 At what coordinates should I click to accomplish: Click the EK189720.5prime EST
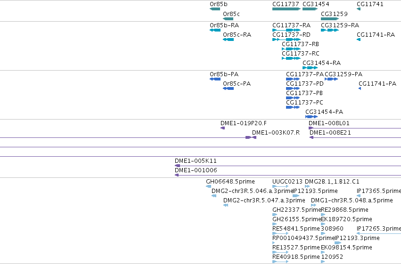323,224
